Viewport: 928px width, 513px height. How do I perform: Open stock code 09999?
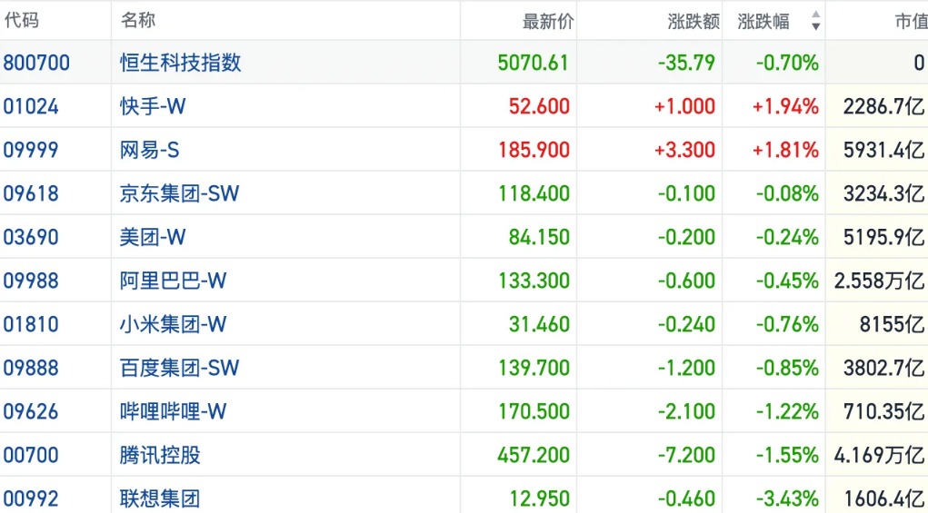[x=32, y=150]
